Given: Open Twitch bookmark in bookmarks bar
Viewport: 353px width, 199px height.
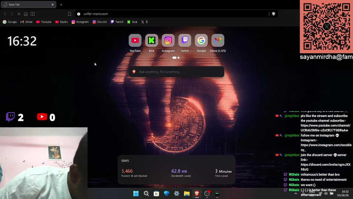Looking at the screenshot, I should 117,22.
